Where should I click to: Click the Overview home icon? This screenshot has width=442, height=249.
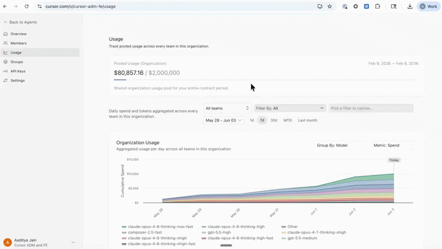pyautogui.click(x=5, y=34)
